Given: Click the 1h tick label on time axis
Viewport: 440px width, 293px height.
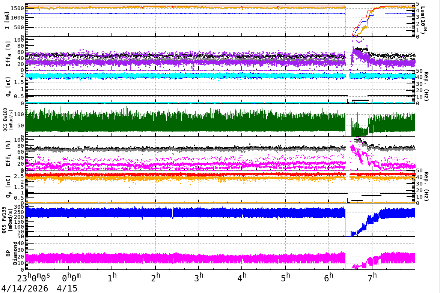Looking at the screenshot, I should [x=112, y=277].
